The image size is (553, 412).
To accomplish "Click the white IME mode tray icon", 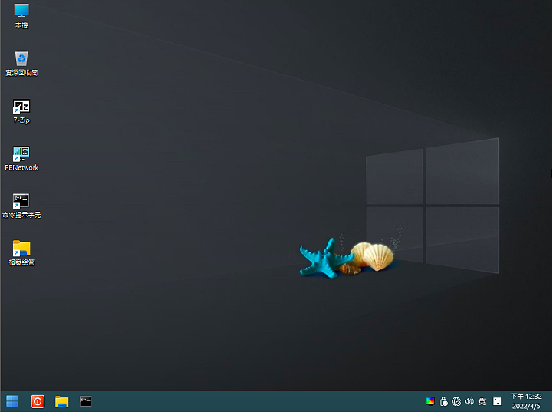I will pos(497,401).
